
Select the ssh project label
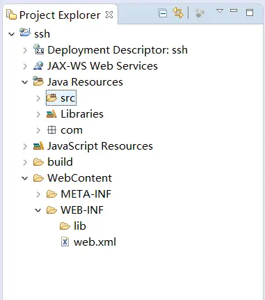tap(42, 34)
